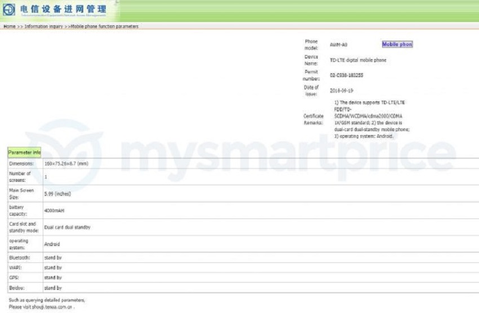The image size is (479, 313).
Task: Select main screen size 5.99 (inches)
Action: pos(57,194)
